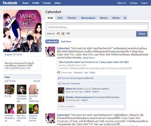Open the Inbox
The width and height of the screenshot is (151, 126).
[57, 3]
